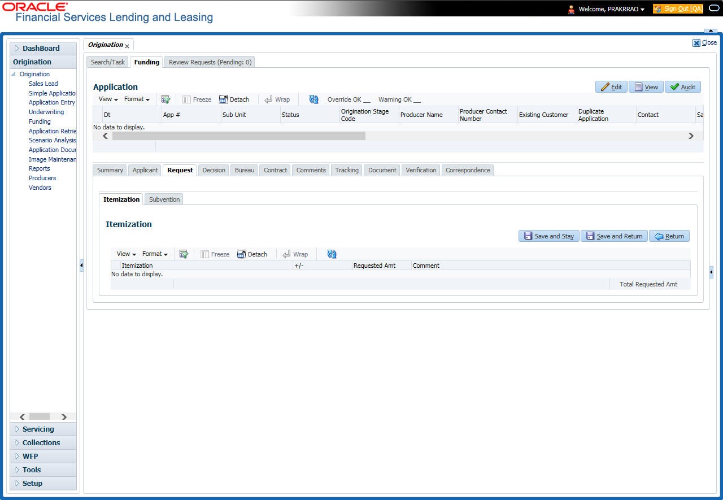
Task: Expand the WFP accordion section
Action: point(43,456)
